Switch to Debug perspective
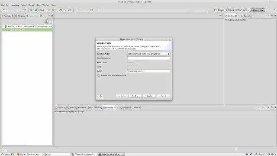The image size is (277, 156). point(230,10)
